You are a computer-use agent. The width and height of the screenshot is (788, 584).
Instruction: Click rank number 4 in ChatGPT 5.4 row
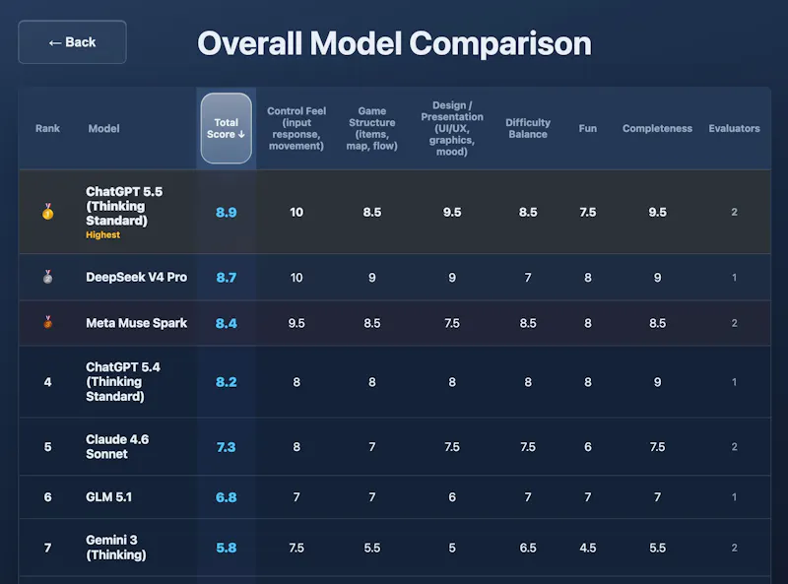tap(47, 382)
